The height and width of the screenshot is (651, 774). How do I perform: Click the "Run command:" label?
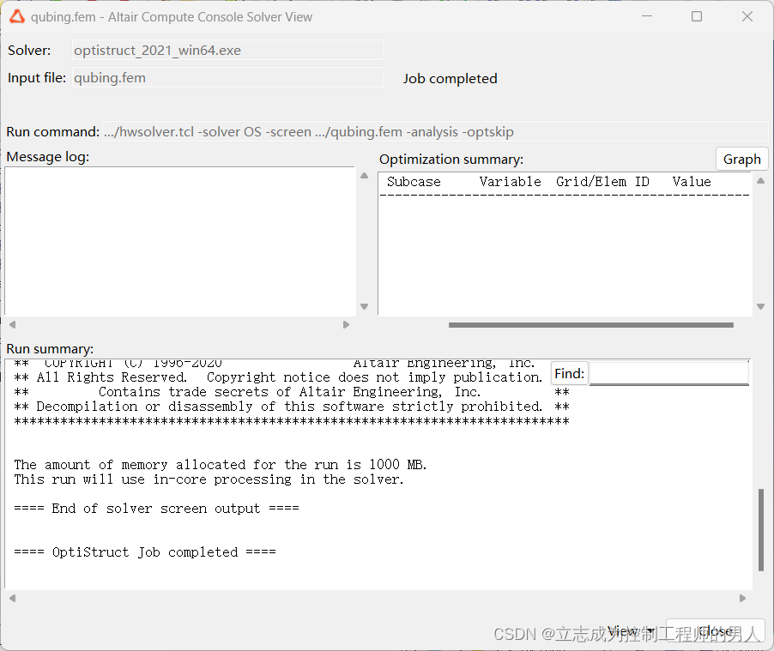tap(53, 132)
